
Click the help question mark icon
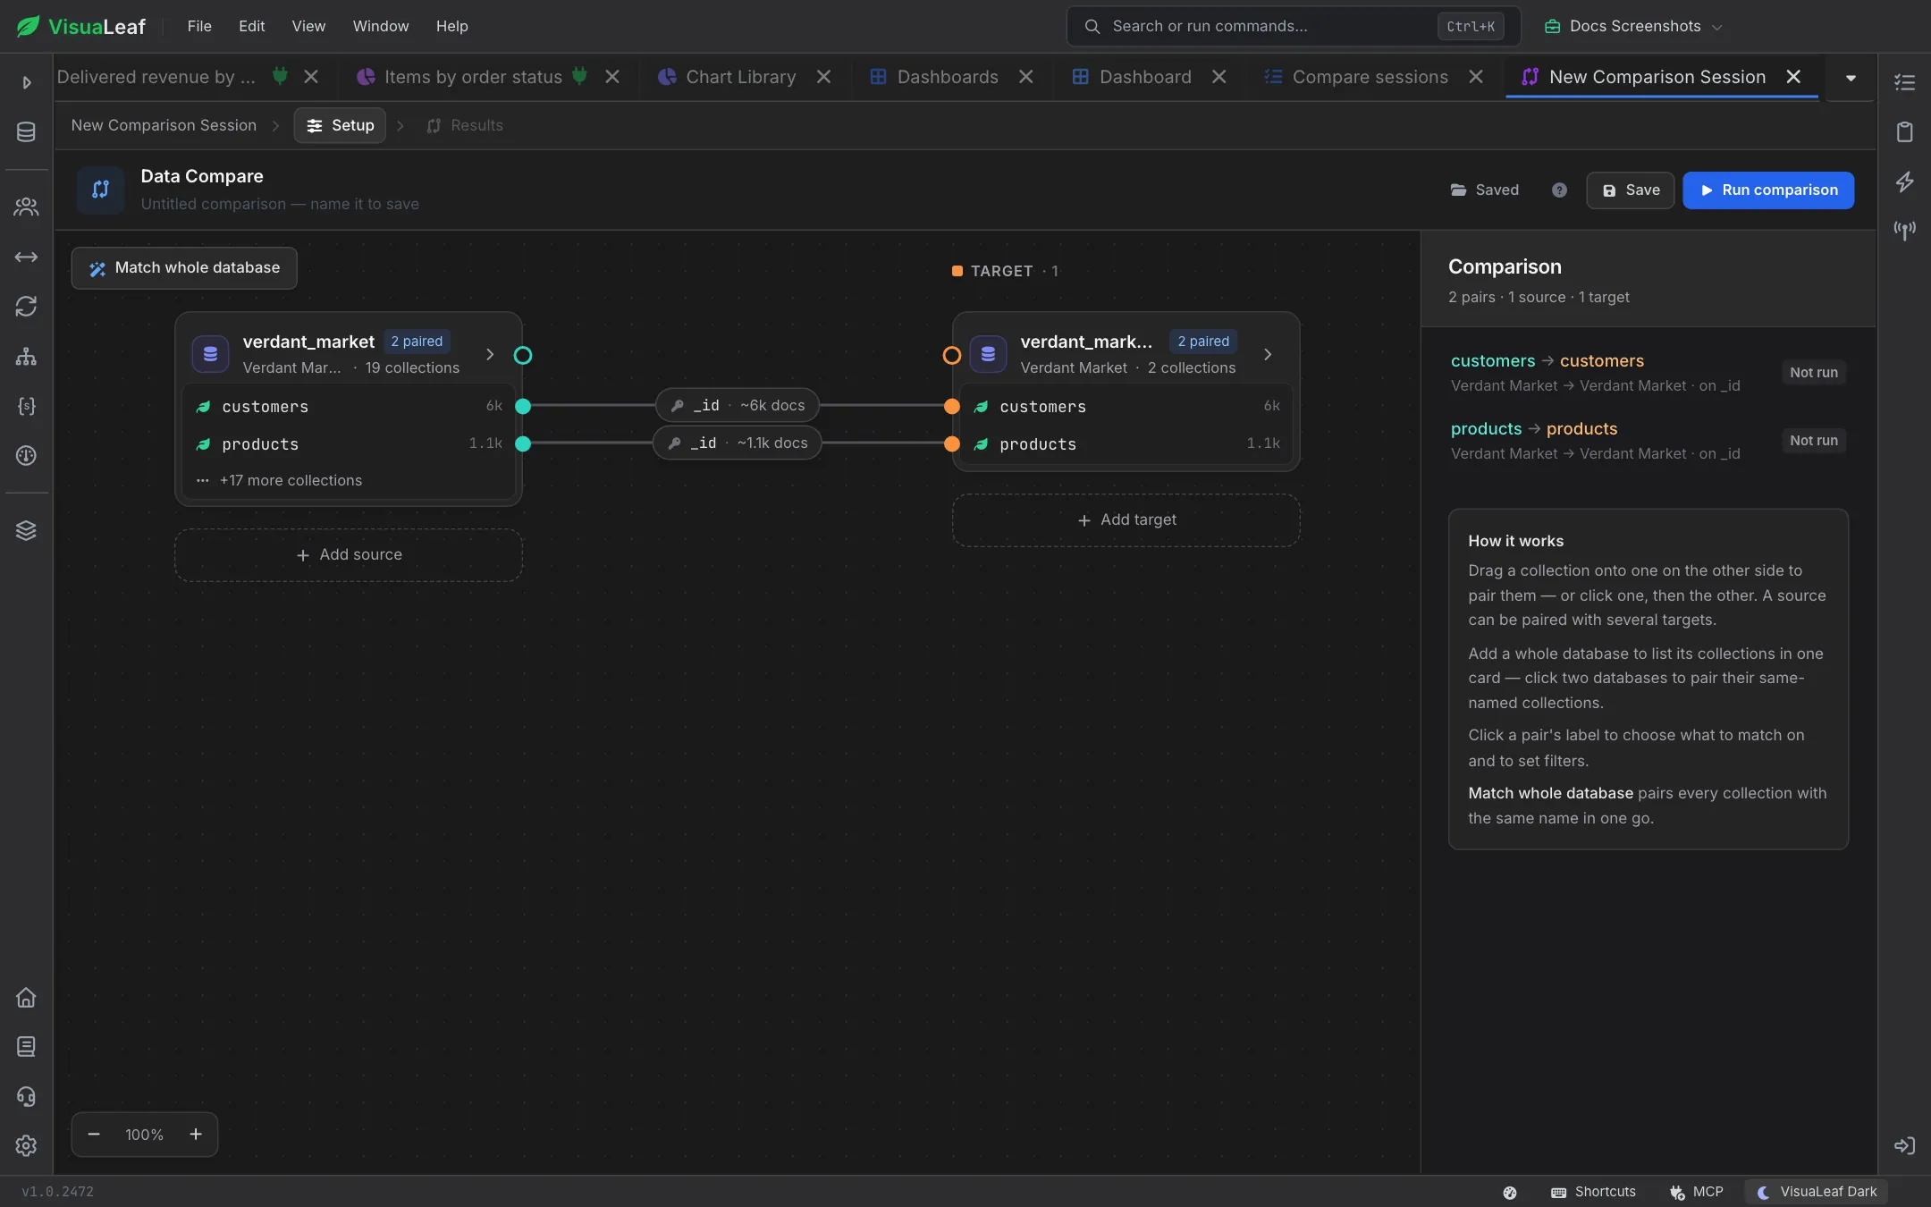[1559, 190]
